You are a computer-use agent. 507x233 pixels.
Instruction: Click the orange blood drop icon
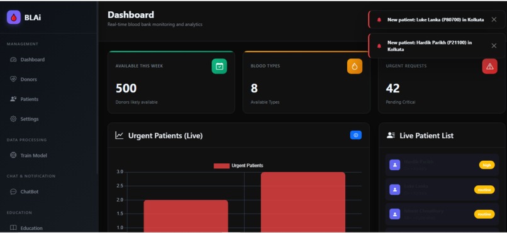[x=355, y=66]
